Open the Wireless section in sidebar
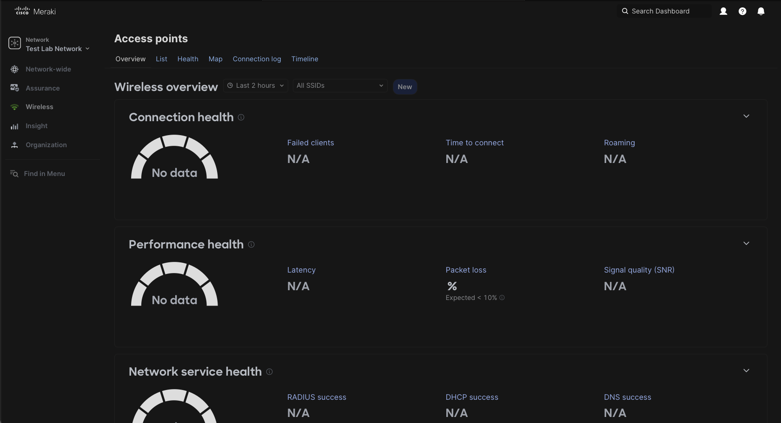The image size is (781, 423). (40, 107)
